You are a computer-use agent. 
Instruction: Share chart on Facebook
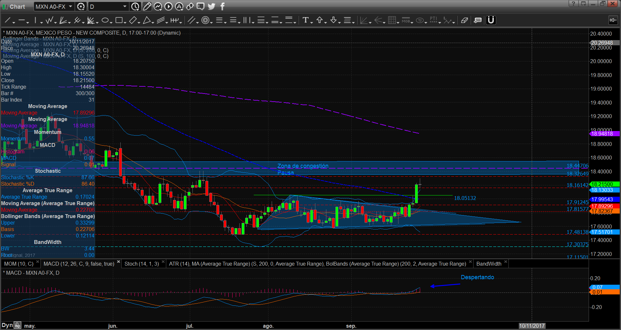tap(222, 6)
